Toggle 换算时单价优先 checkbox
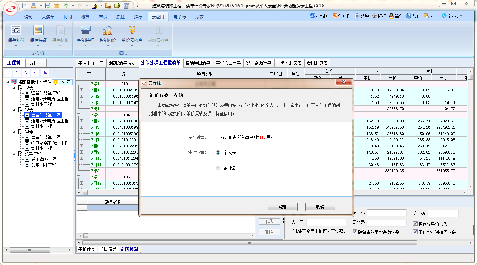This screenshot has width=477, height=265. [x=415, y=224]
